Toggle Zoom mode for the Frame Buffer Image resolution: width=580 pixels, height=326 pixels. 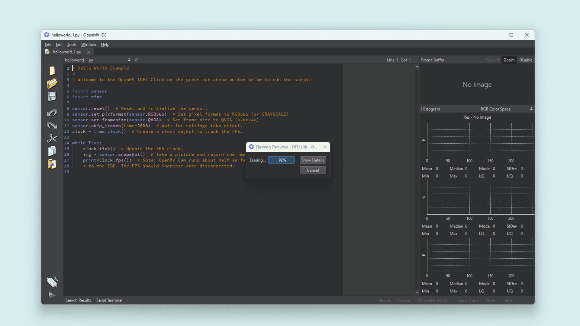pos(509,60)
